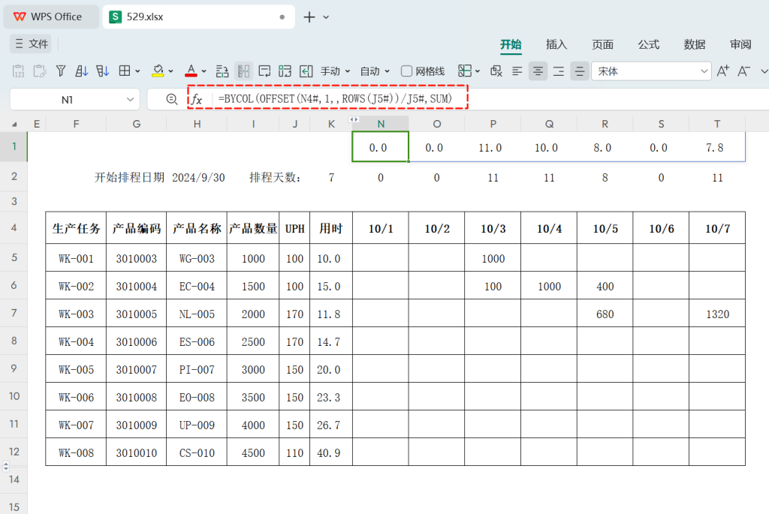Expand the fill color dropdown arrow

(x=170, y=71)
